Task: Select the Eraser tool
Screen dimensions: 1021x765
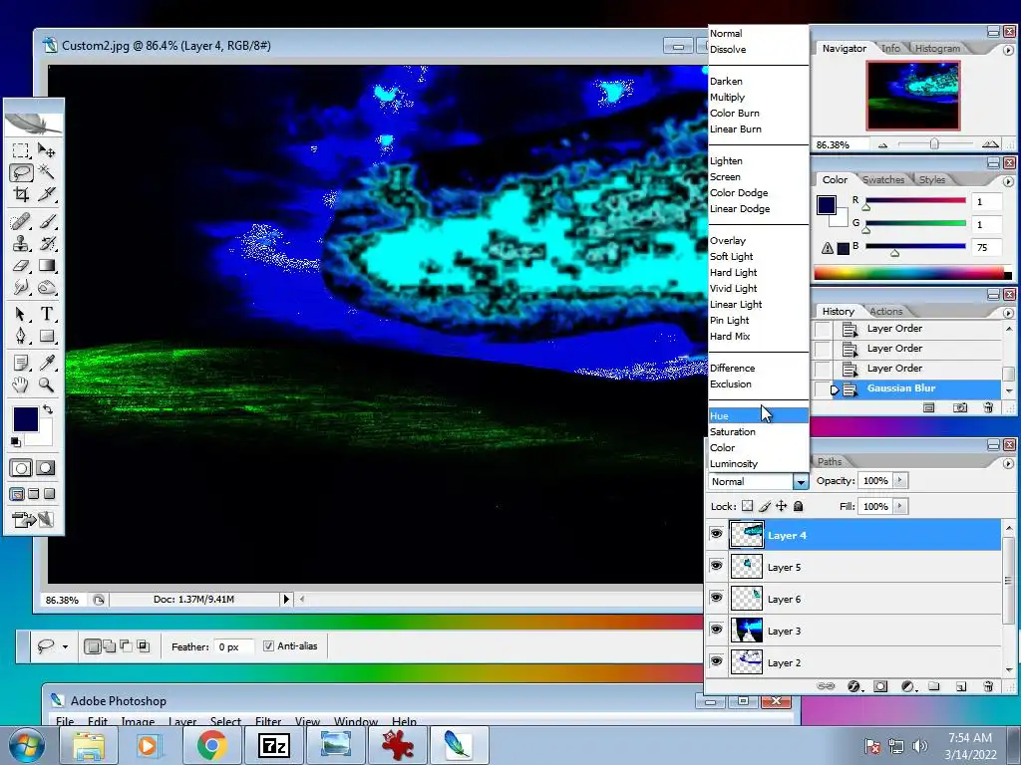Action: (x=21, y=265)
